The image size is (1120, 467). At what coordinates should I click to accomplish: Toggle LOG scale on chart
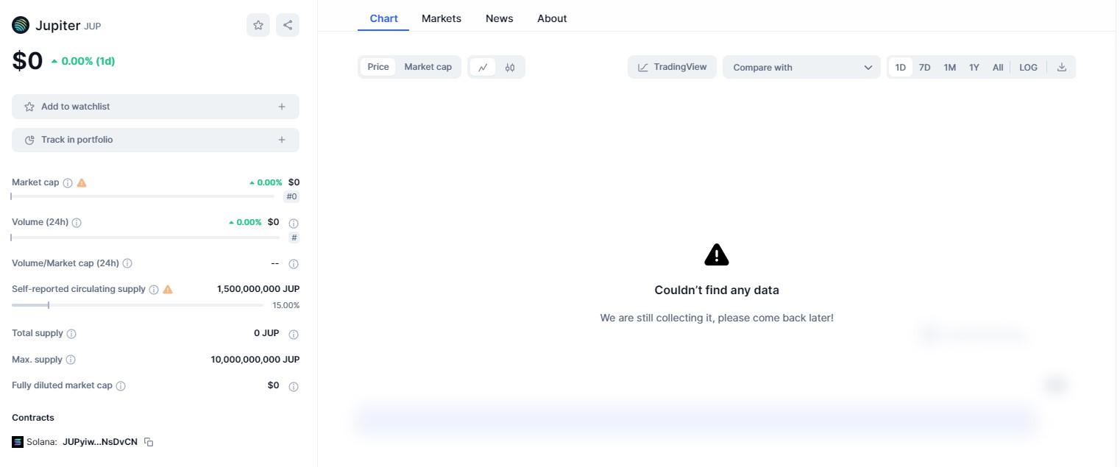click(x=1029, y=67)
